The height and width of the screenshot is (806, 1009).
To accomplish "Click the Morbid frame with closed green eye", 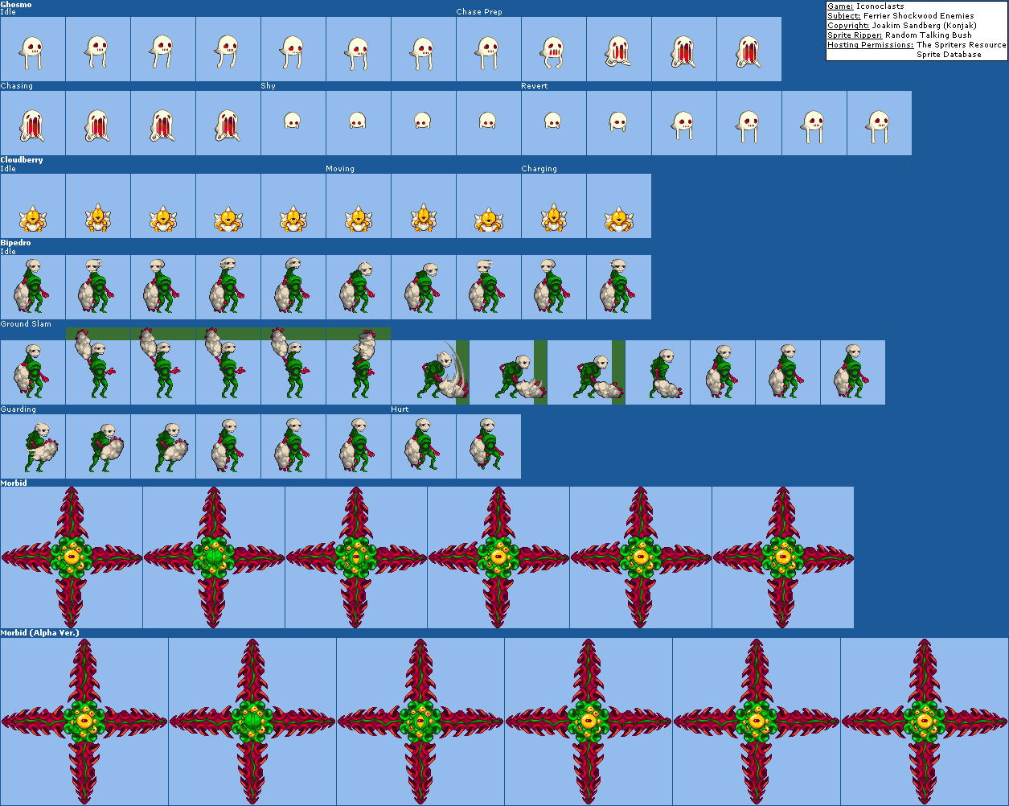I will (214, 557).
